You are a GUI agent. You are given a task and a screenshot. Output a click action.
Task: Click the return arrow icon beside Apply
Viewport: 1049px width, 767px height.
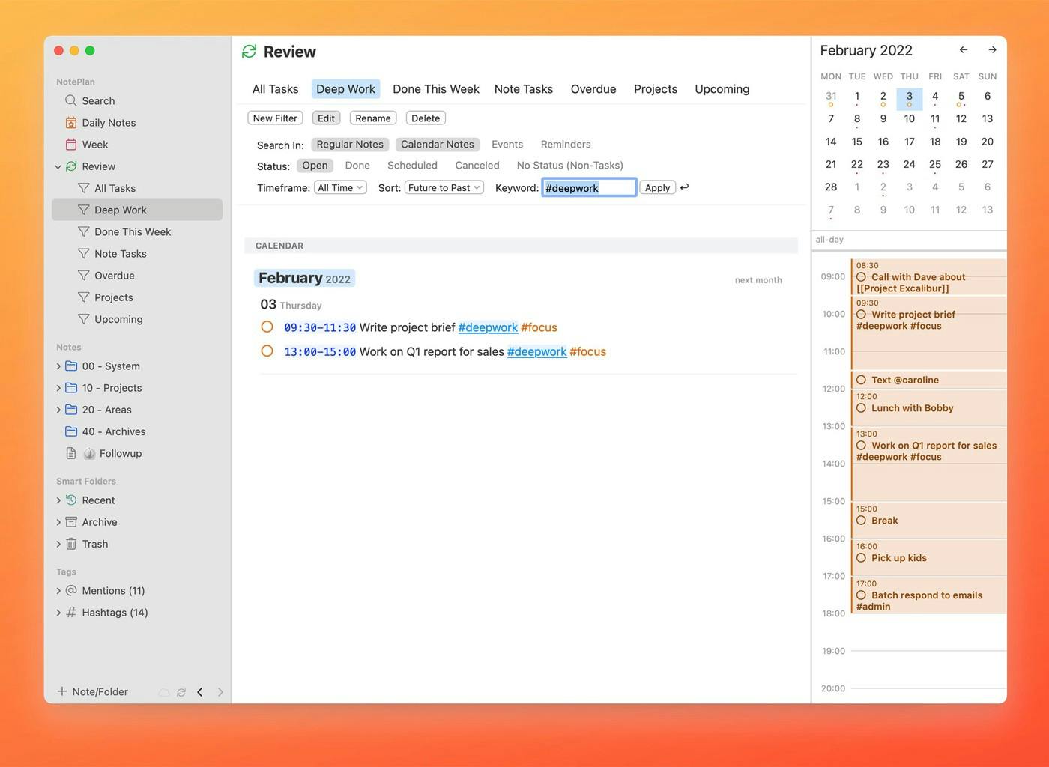pos(684,187)
